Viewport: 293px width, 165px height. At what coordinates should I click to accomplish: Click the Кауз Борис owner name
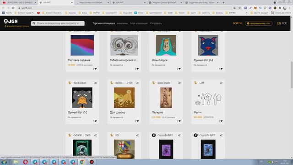point(80,83)
